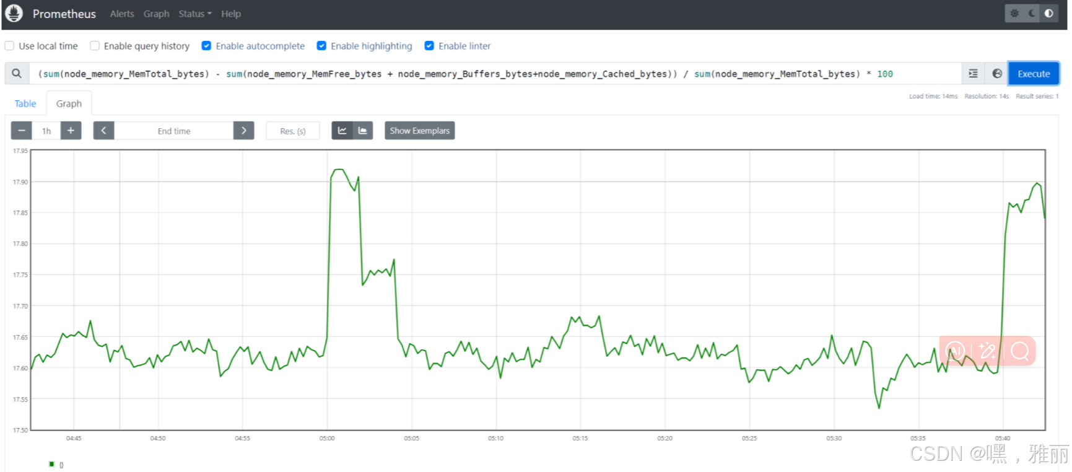
Task: Click the 1h range input
Action: tap(46, 131)
